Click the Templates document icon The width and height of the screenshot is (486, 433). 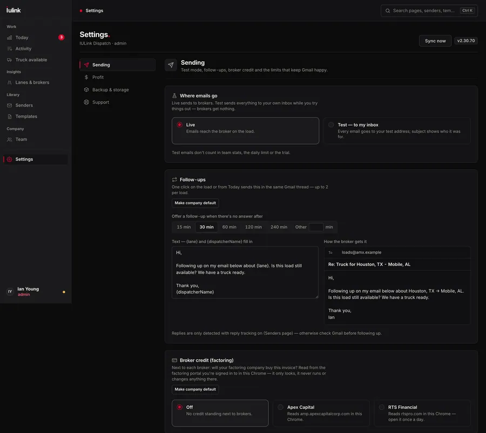point(10,116)
